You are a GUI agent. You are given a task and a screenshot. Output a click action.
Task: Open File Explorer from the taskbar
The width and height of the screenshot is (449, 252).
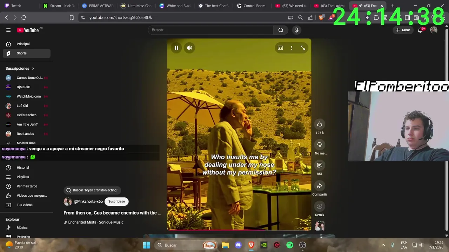click(x=225, y=245)
